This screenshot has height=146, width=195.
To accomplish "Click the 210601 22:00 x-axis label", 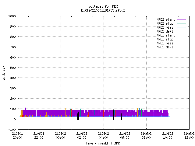I will (39, 136).
